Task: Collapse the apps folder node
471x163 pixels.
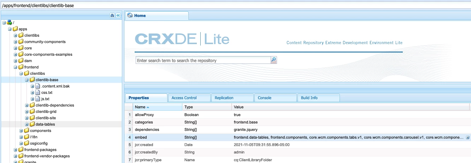Action: [10, 29]
